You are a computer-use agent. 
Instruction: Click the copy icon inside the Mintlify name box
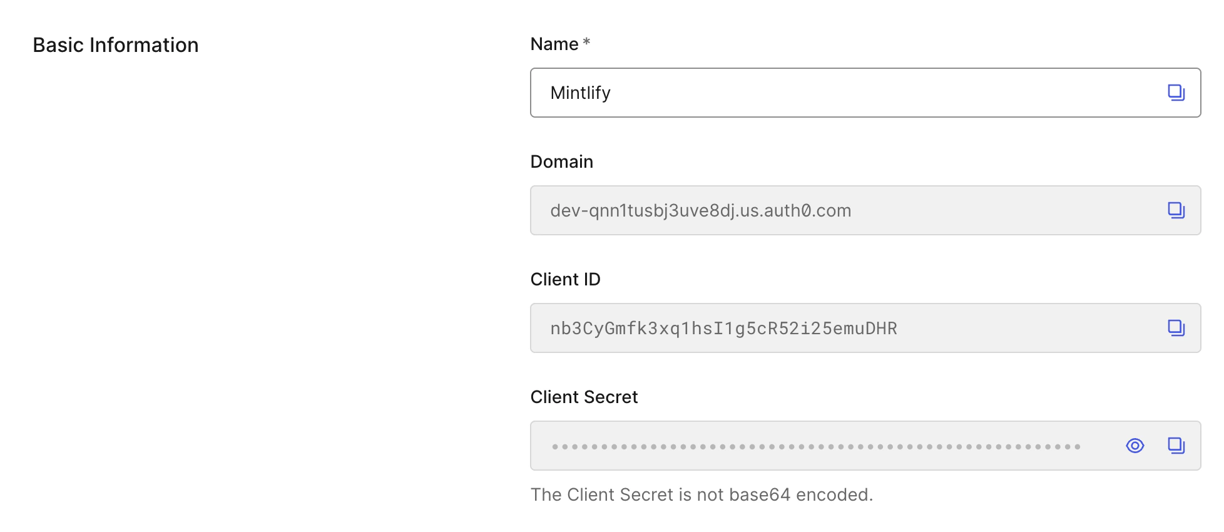click(1176, 92)
